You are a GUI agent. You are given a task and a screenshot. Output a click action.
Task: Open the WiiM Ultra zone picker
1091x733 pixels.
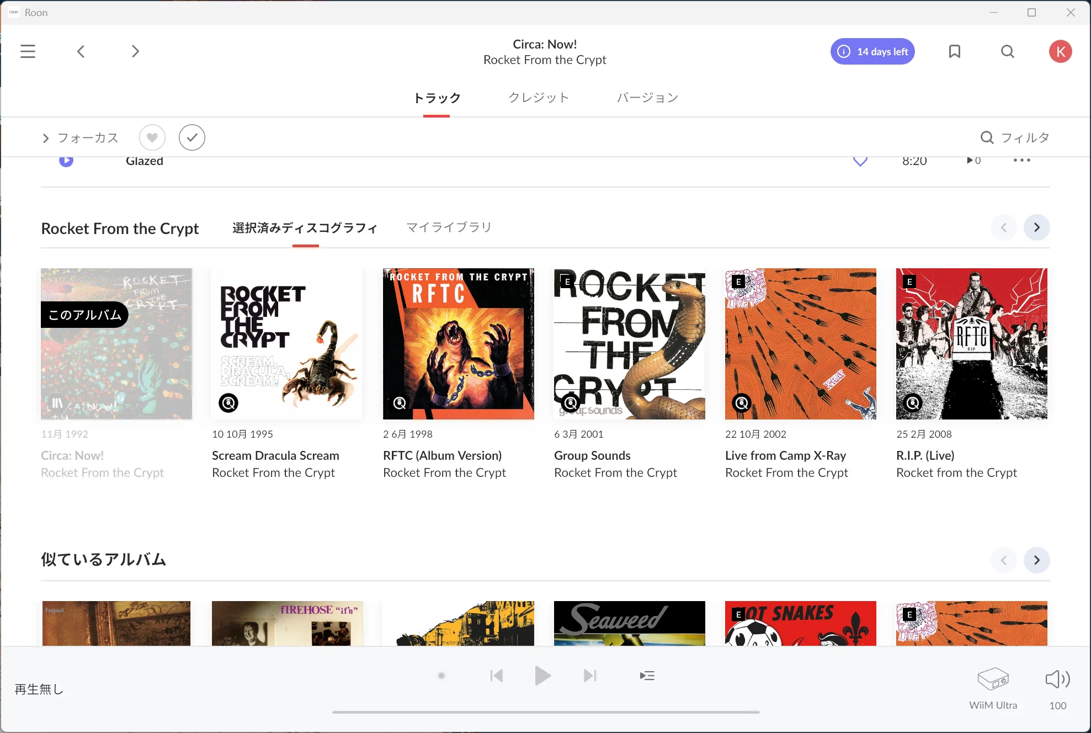tap(993, 680)
